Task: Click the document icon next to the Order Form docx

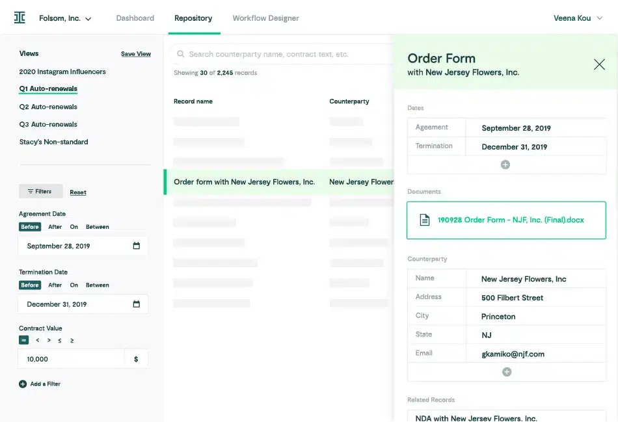Action: coord(424,220)
